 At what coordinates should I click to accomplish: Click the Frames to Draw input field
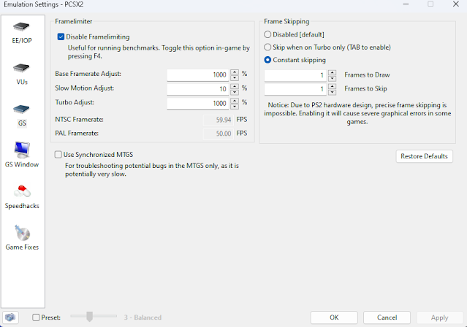[x=295, y=76]
